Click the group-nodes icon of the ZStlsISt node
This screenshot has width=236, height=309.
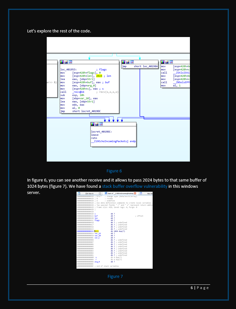pyautogui.click(x=171, y=62)
